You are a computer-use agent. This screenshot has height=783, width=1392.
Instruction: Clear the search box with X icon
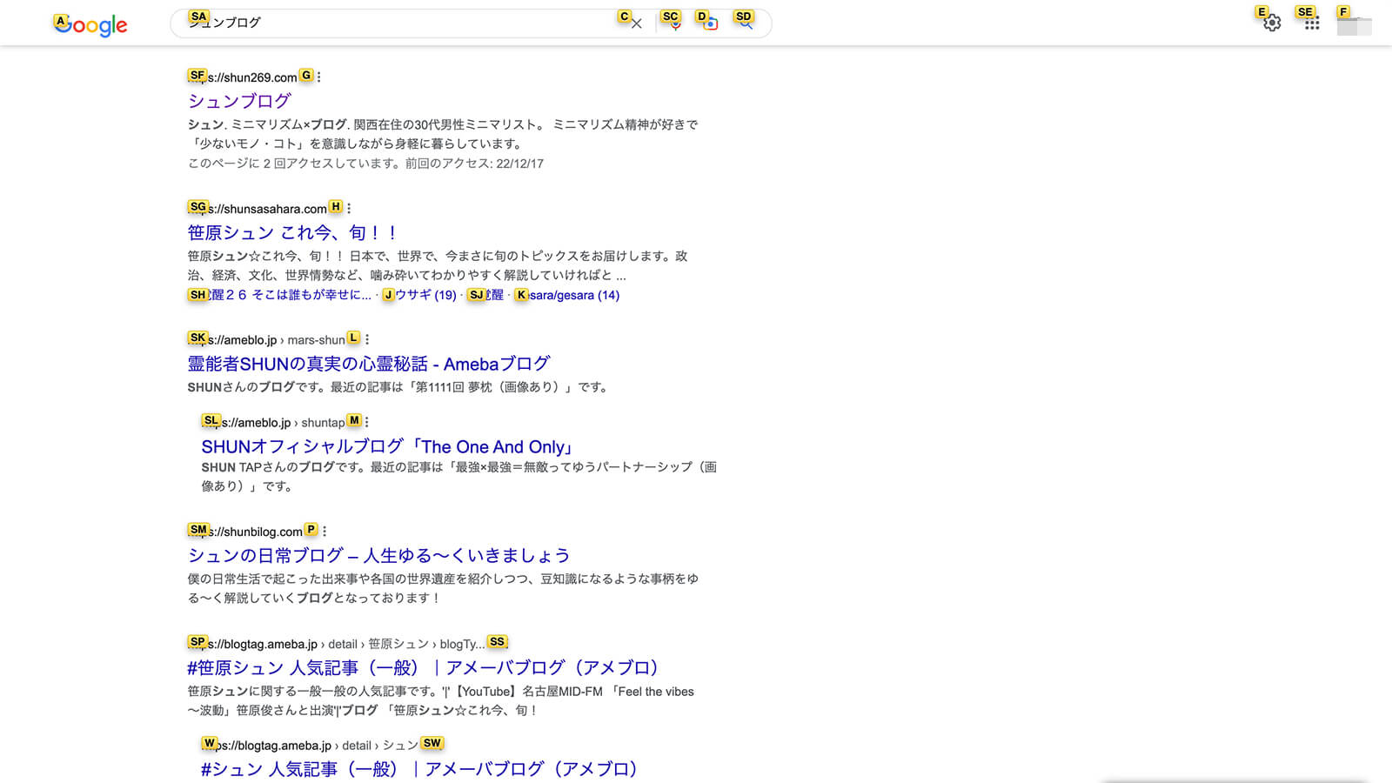(637, 23)
